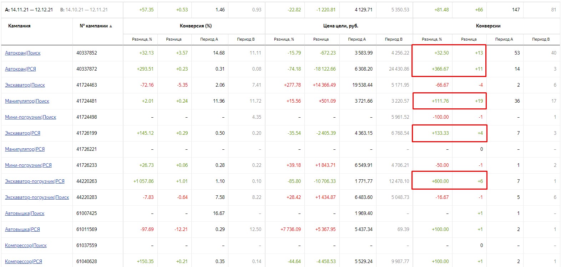Sort by № кампании column header
561x267 pixels.
pyautogui.click(x=93, y=26)
